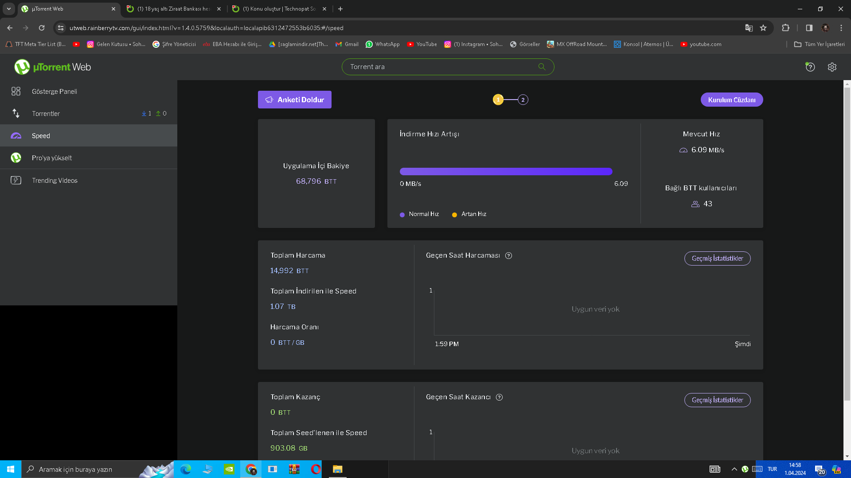Type in the Torrent ara search field
The image size is (851, 478).
[439, 67]
